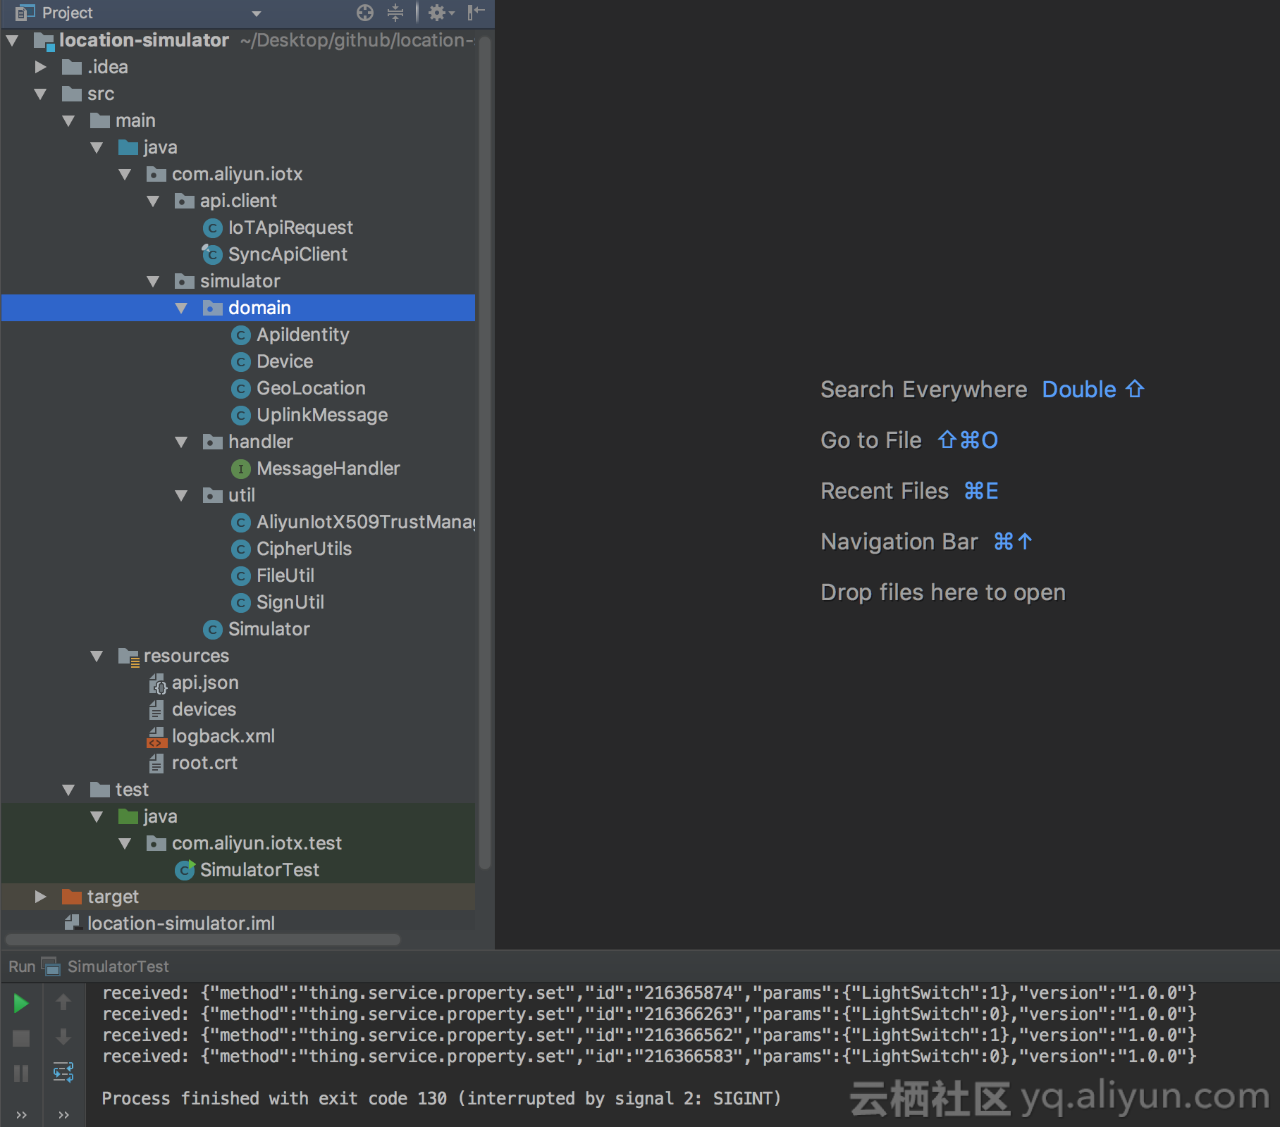
Task: Click the Project tree horizontal scrollbar
Action: coord(203,940)
